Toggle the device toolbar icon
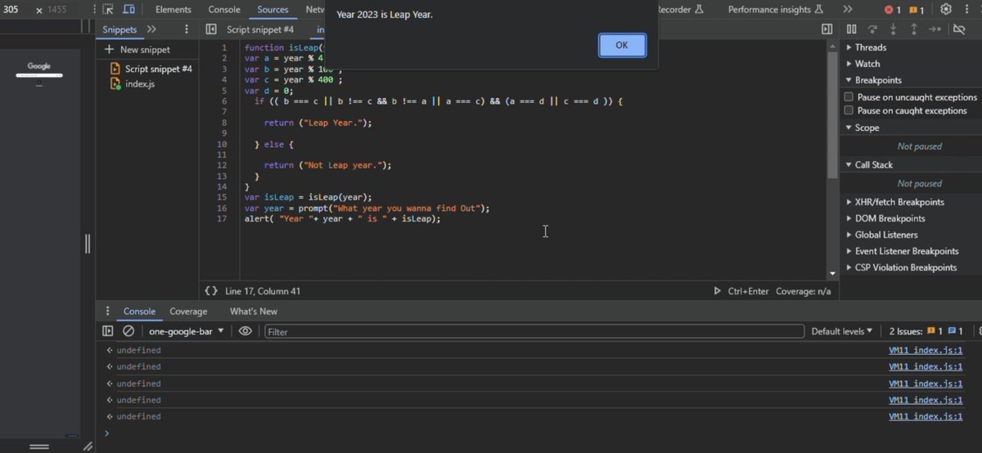Screen dimensions: 982x453 129,10
